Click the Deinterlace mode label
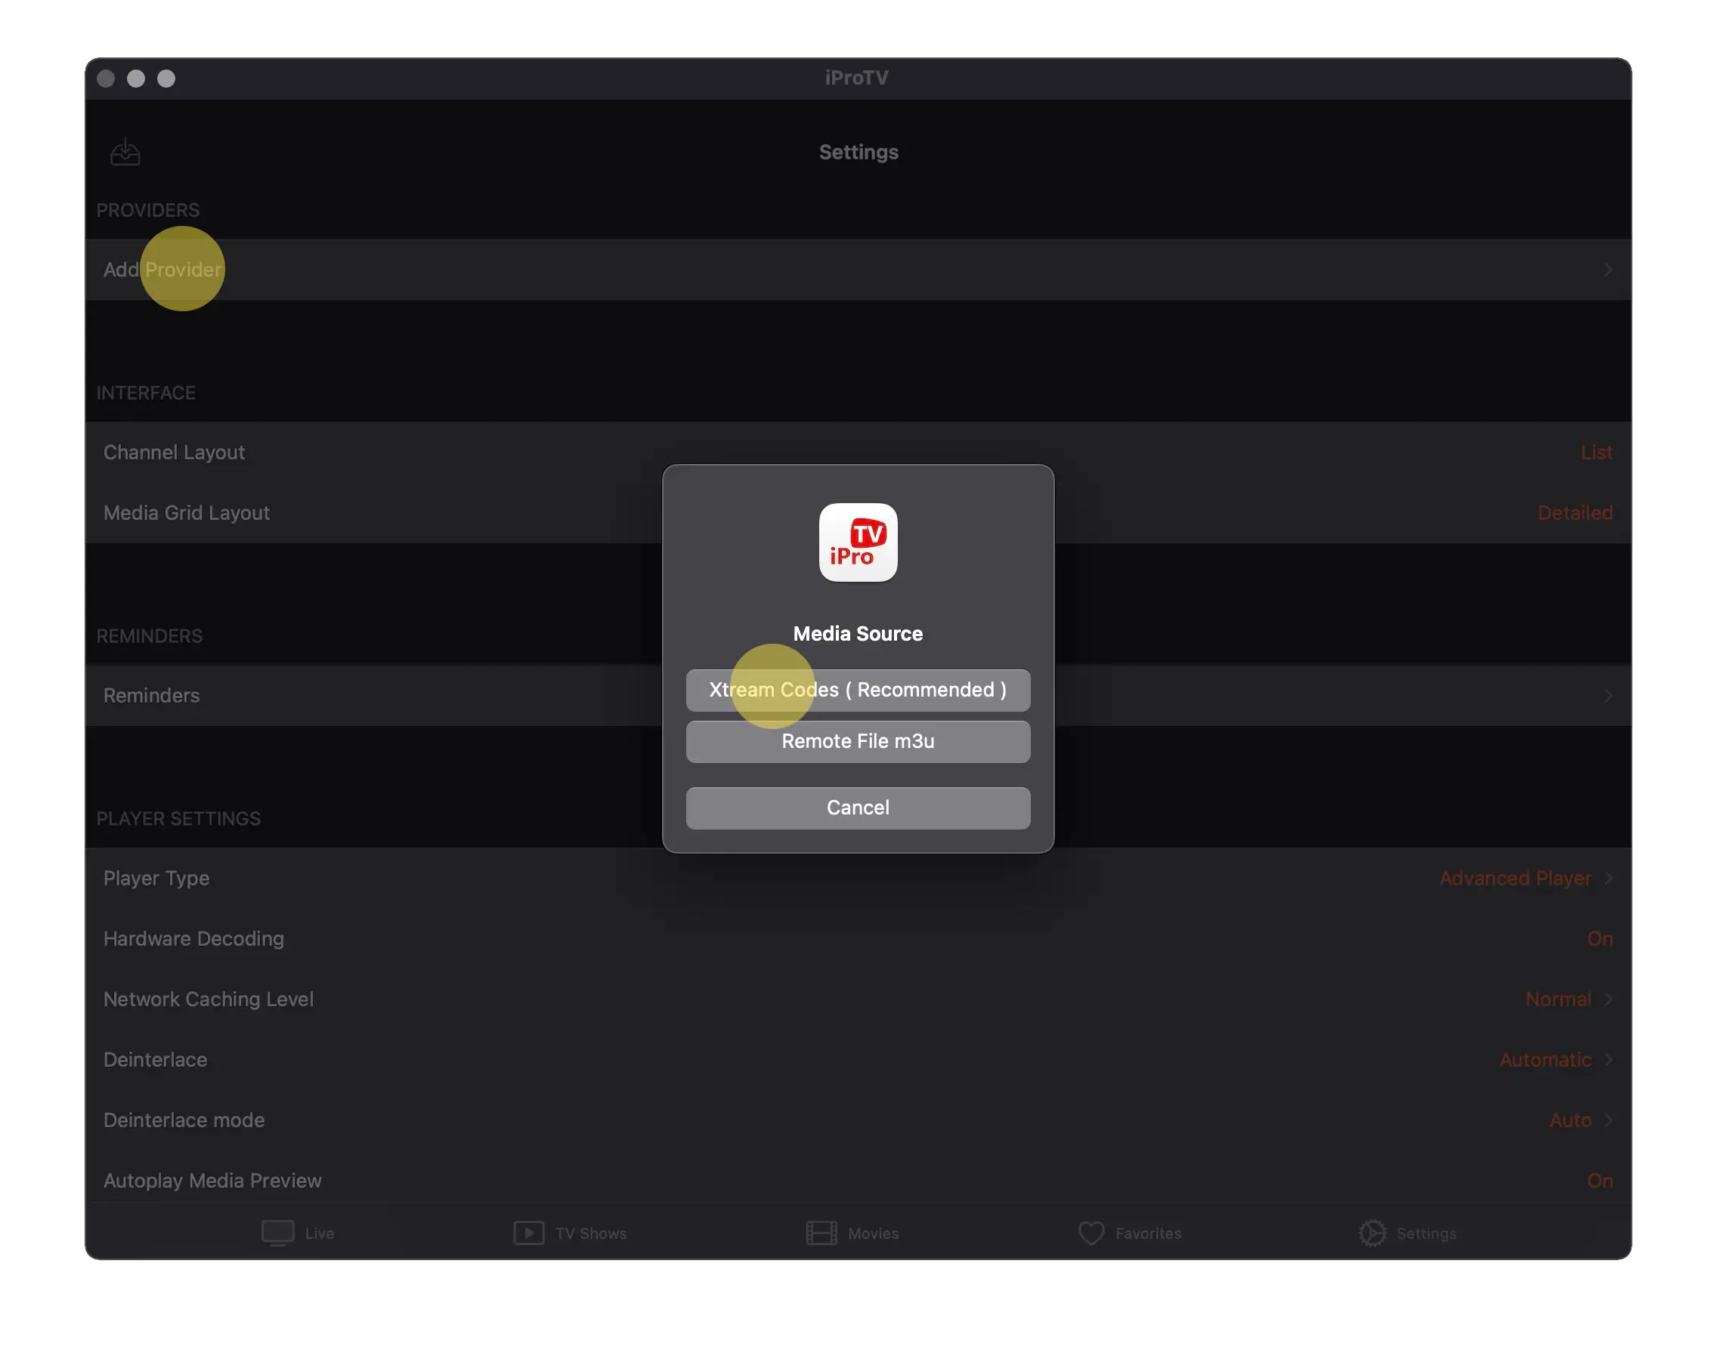This screenshot has width=1717, height=1372. pyautogui.click(x=184, y=1120)
